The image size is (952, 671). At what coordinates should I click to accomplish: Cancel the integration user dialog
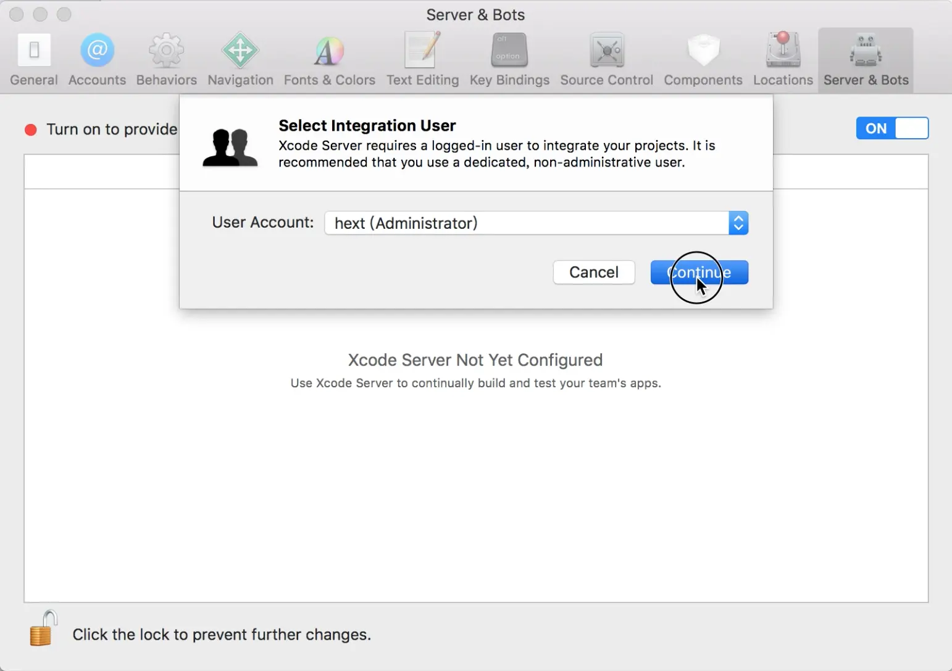pos(594,273)
